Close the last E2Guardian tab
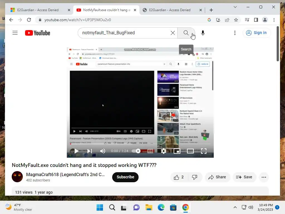Image resolution: width=285 pixels, height=214 pixels. (200, 10)
